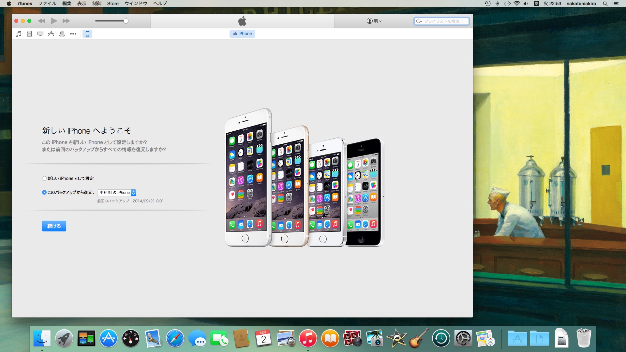Open the Store menu
Image resolution: width=626 pixels, height=352 pixels.
click(x=113, y=4)
